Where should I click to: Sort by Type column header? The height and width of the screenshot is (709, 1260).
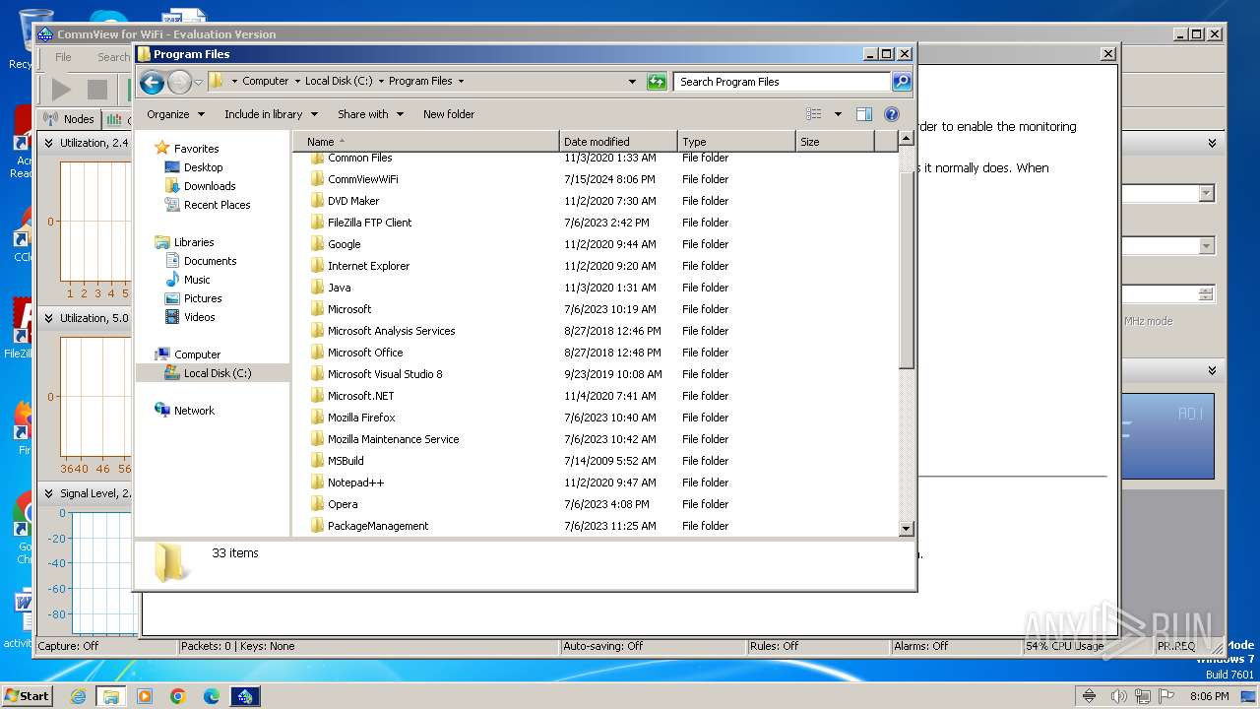[736, 142]
